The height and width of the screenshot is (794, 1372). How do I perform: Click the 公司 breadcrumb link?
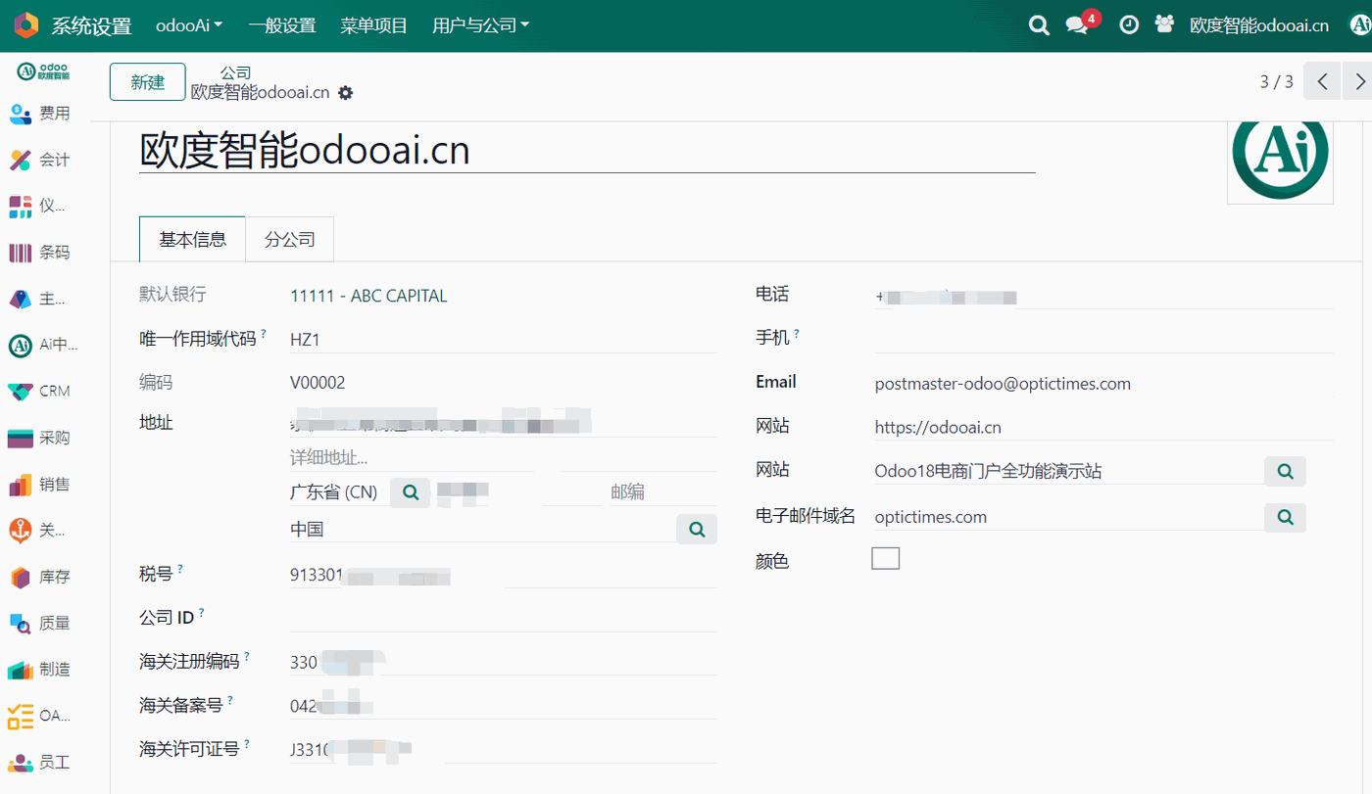click(x=235, y=72)
